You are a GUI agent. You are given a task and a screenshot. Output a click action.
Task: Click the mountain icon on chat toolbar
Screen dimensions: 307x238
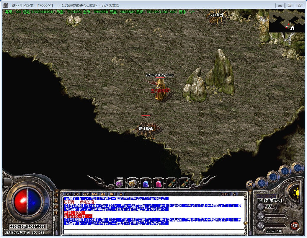coord(68,194)
